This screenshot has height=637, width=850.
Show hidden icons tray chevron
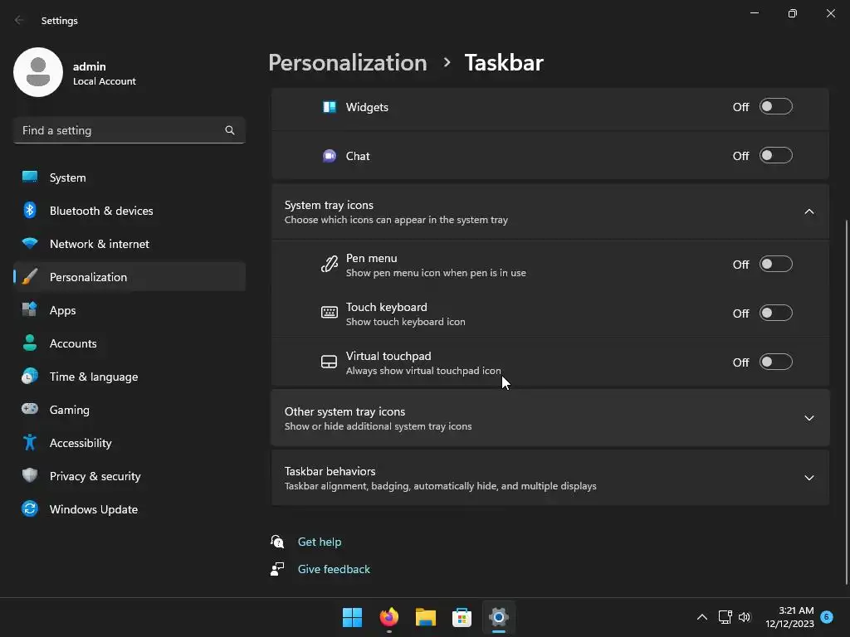pyautogui.click(x=702, y=617)
